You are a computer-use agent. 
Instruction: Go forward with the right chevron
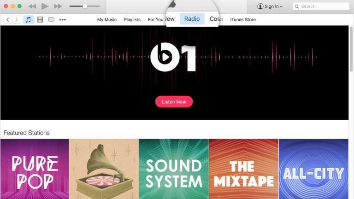(x=17, y=20)
